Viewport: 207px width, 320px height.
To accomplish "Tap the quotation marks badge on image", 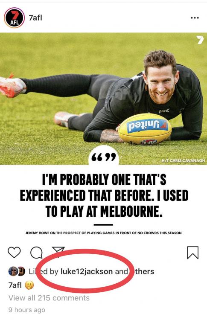I will [x=104, y=157].
